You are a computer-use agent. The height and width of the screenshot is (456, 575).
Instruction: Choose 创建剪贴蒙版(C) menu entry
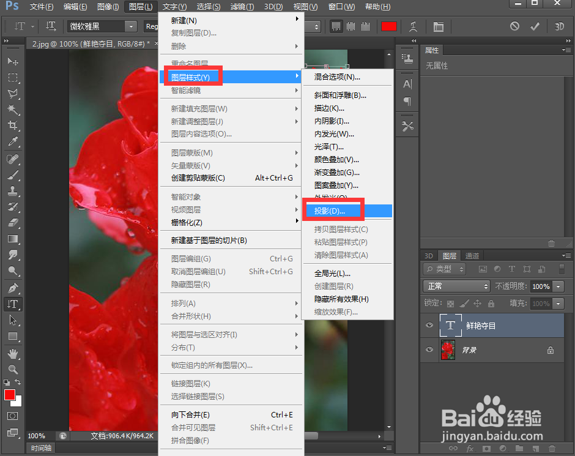231,178
